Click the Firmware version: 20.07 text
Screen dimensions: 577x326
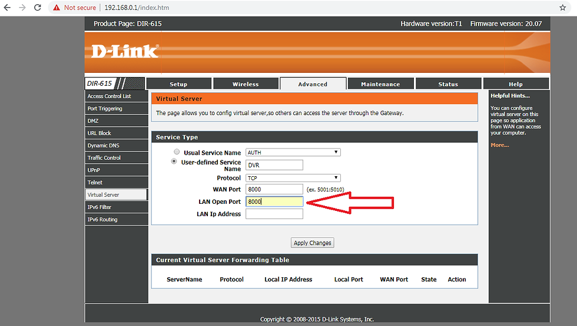pos(506,23)
